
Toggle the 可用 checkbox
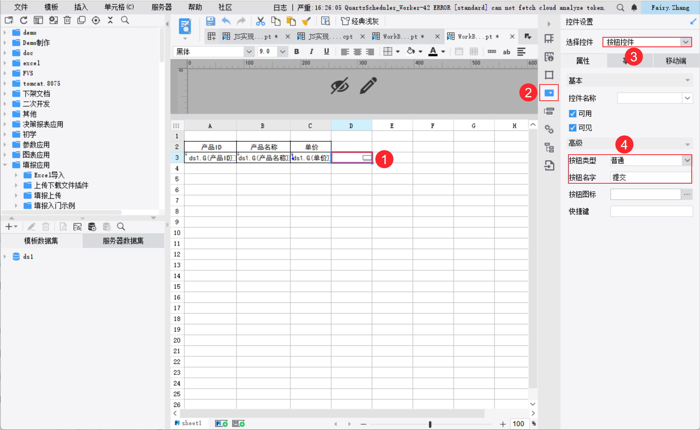coord(573,114)
